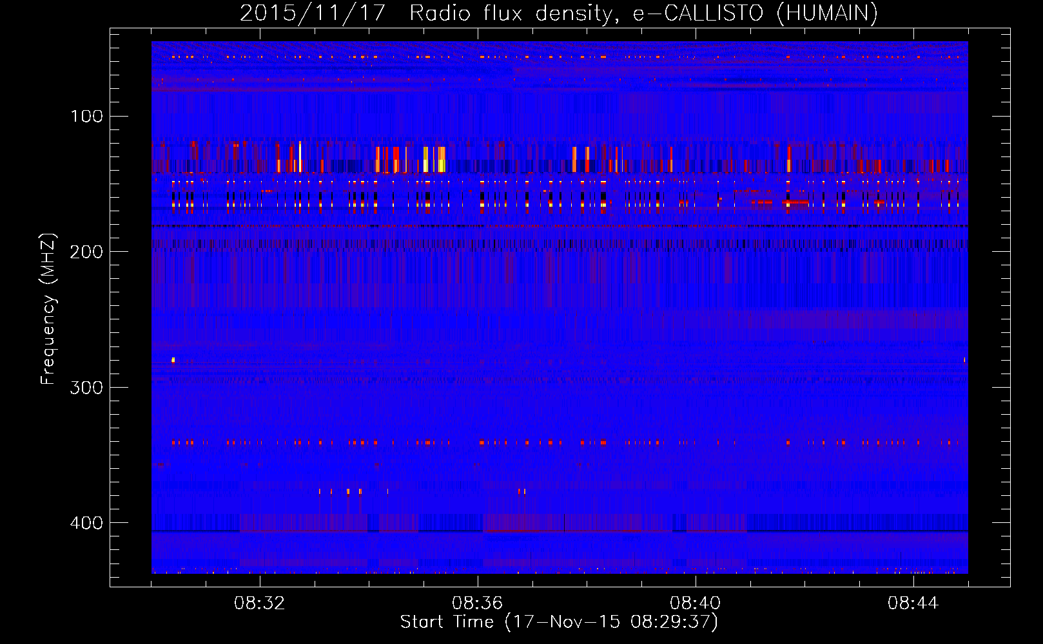Click the 08:32 time tick label
Image resolution: width=1043 pixels, height=644 pixels.
[260, 603]
